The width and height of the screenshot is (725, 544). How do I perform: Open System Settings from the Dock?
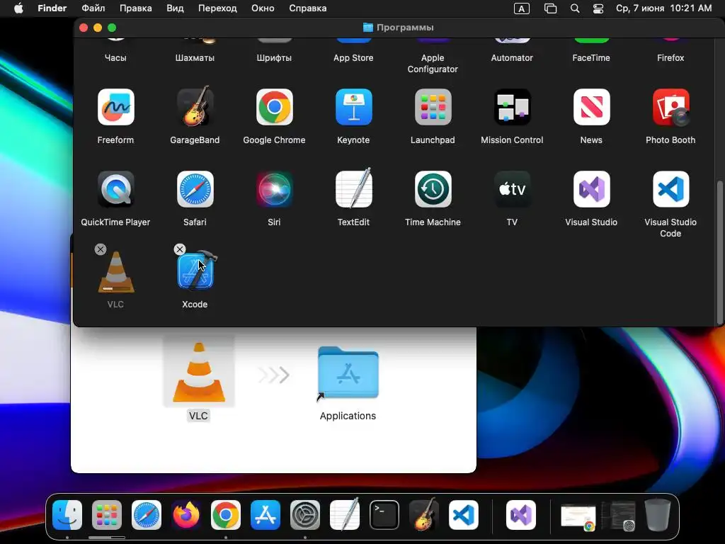305,515
